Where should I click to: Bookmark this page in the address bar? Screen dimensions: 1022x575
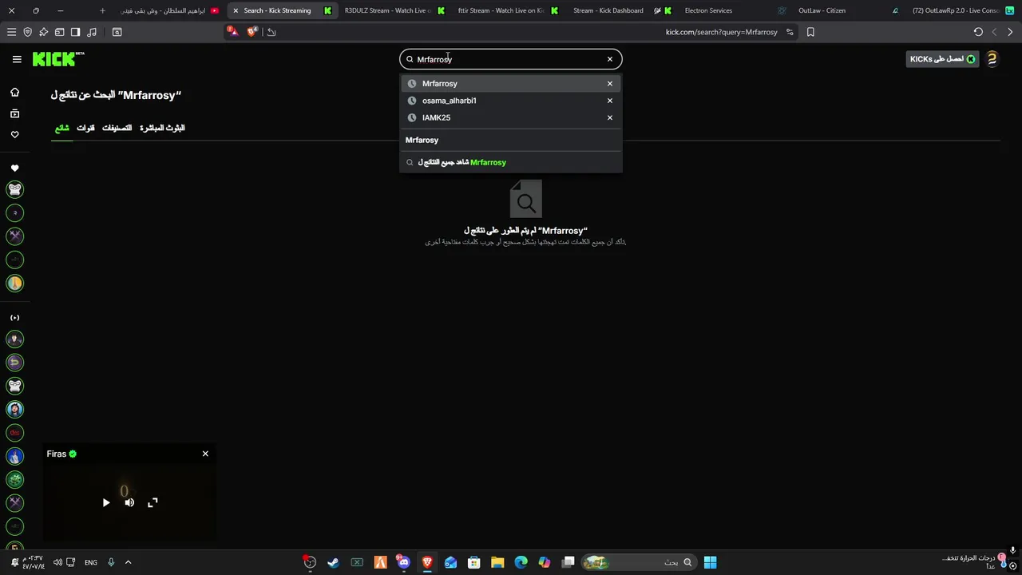click(810, 32)
